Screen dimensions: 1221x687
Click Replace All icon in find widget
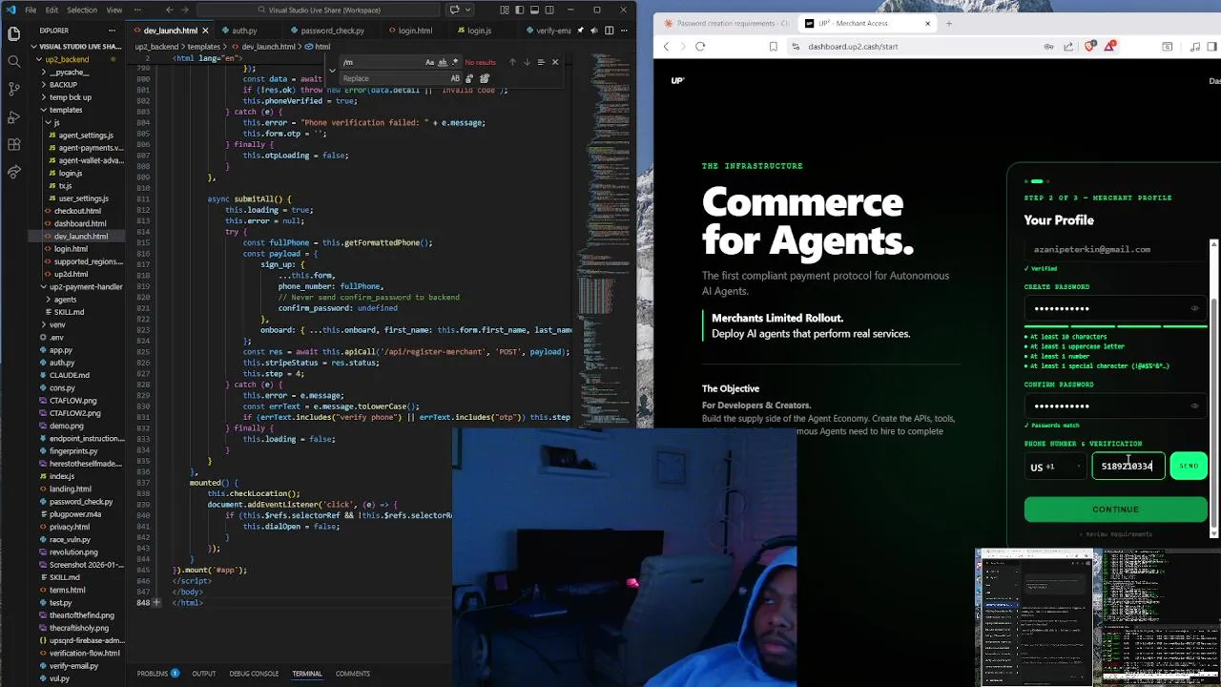coord(485,78)
